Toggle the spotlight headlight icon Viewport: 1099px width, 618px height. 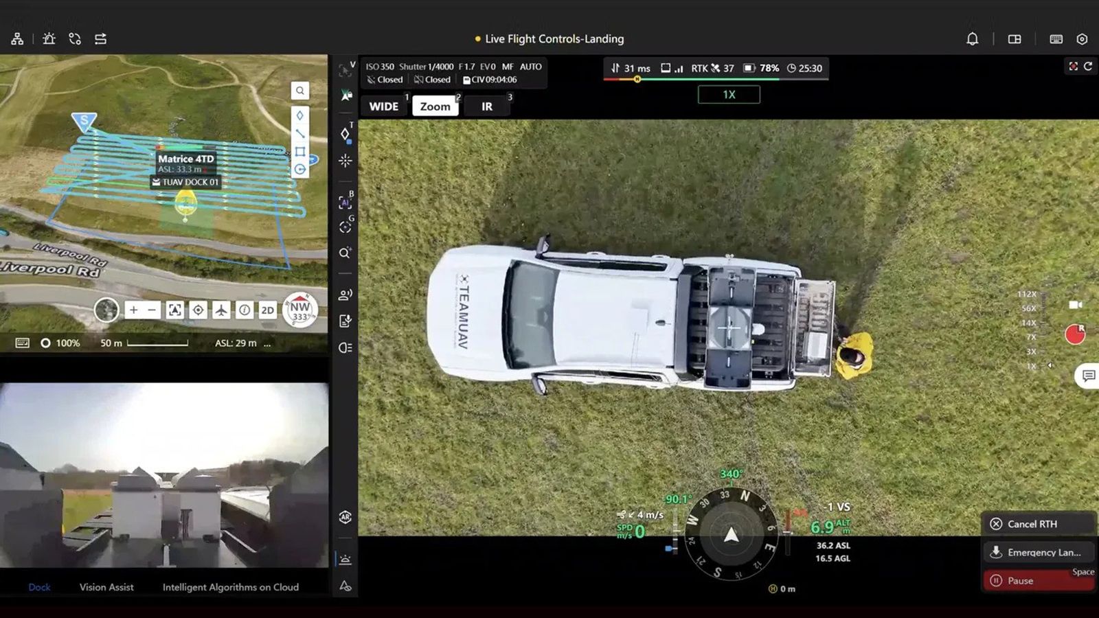coord(345,347)
